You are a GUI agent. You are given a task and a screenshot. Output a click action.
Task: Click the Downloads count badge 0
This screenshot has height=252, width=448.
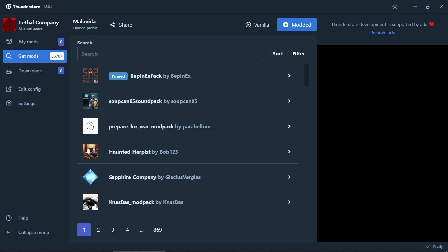pos(61,71)
